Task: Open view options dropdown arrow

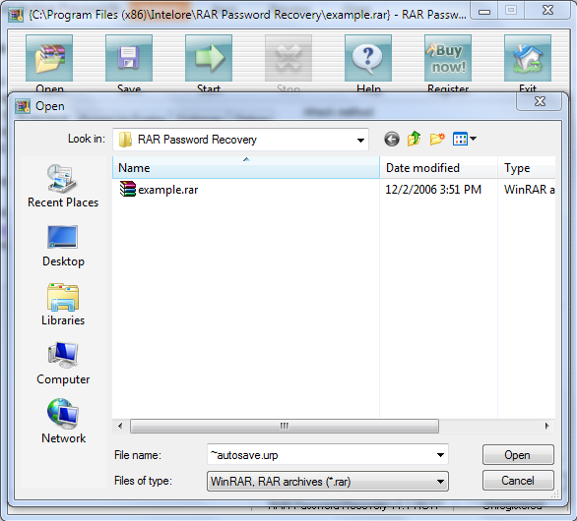Action: coord(474,139)
